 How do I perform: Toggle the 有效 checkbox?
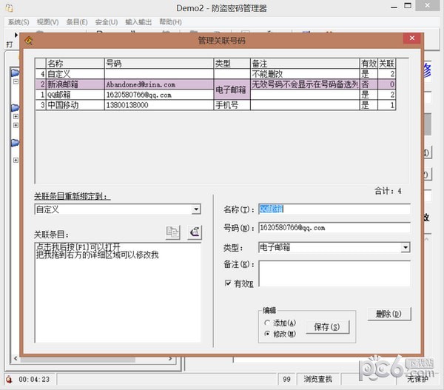(228, 283)
